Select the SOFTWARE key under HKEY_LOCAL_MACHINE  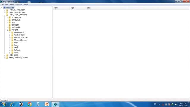pyautogui.click(x=16, y=27)
